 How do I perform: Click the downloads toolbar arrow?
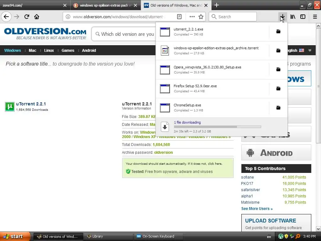tap(282, 17)
